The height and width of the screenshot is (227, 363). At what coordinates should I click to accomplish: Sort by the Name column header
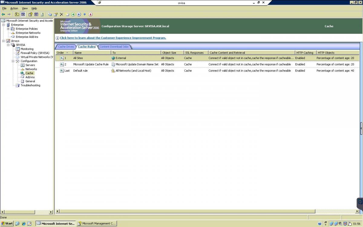92,53
